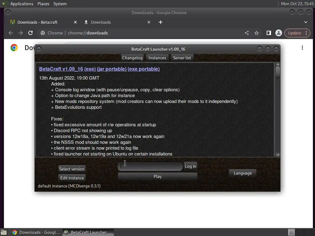Close the Downloads - Betacraft tab
Screen dimensions: 315x236
pyautogui.click(x=75, y=22)
